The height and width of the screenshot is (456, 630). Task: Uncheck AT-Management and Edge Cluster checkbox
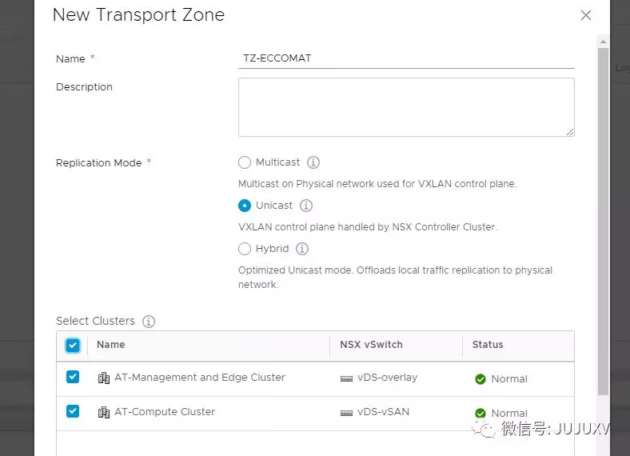tap(73, 377)
